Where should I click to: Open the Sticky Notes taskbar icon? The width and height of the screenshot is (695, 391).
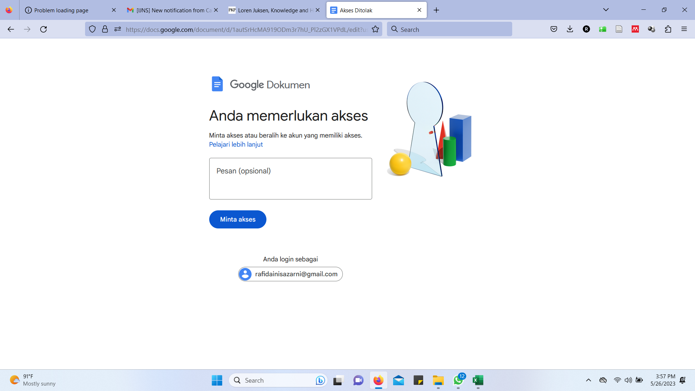pos(418,381)
